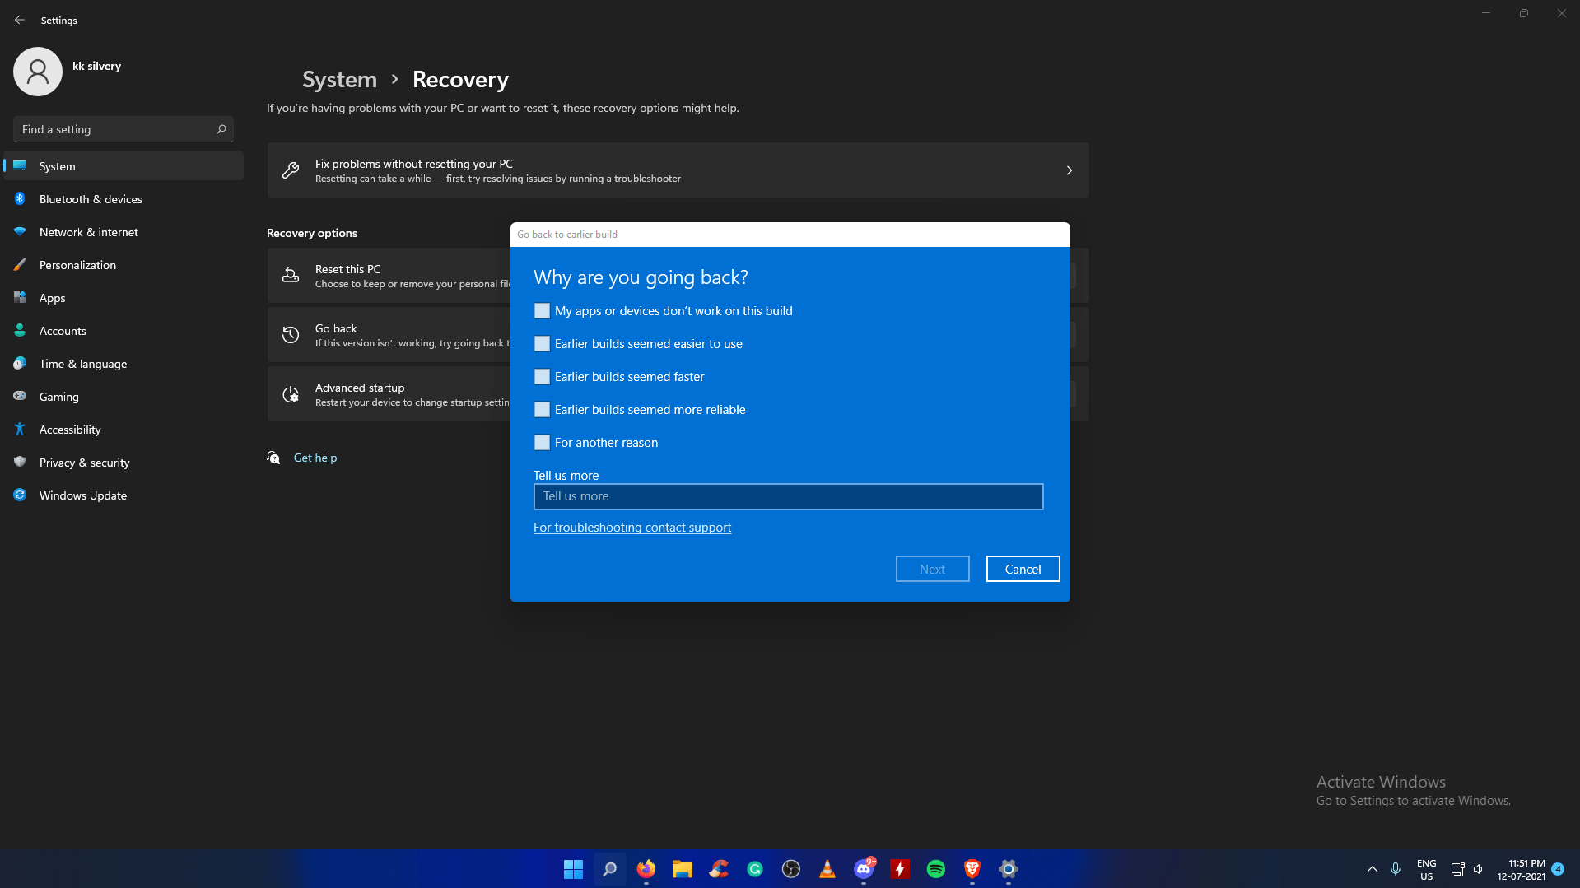Expand 'Fix problems without resetting your PC'
Viewport: 1580px width, 888px height.
coord(1069,170)
